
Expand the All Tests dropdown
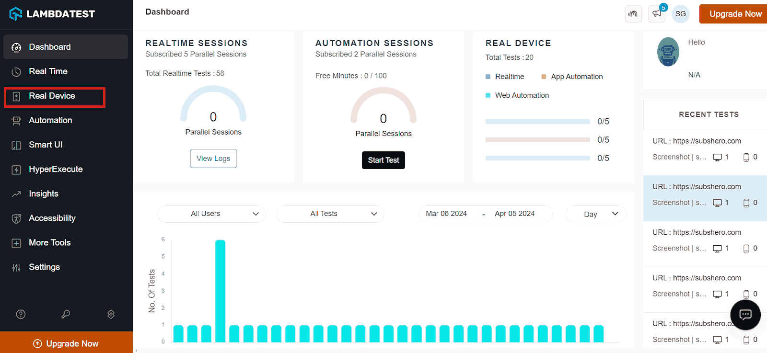tap(330, 214)
